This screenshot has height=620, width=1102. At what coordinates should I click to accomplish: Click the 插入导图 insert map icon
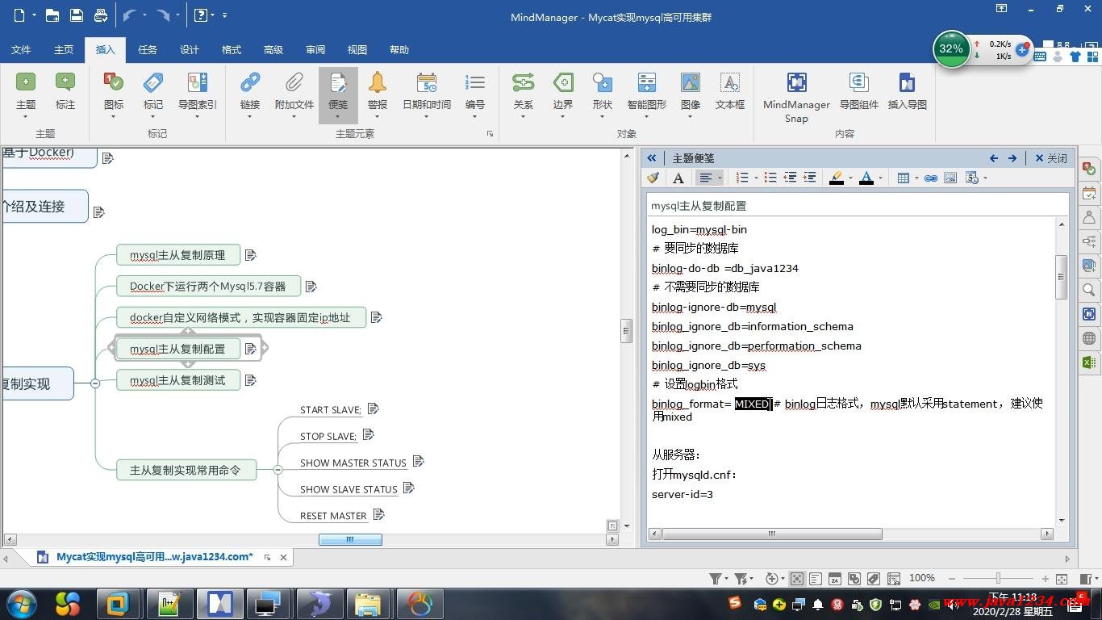907,82
